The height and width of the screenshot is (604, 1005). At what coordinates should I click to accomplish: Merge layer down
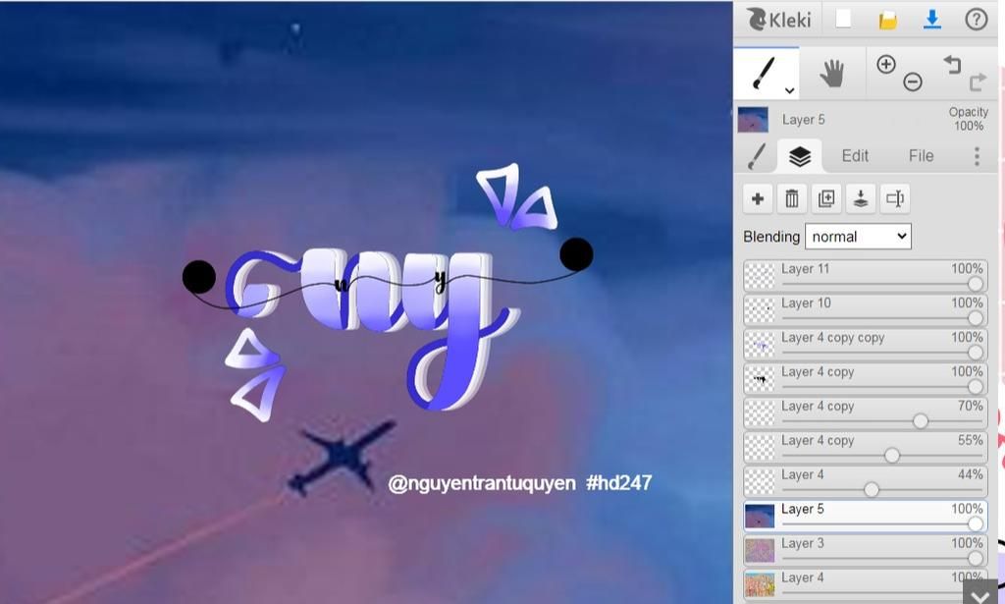click(861, 198)
